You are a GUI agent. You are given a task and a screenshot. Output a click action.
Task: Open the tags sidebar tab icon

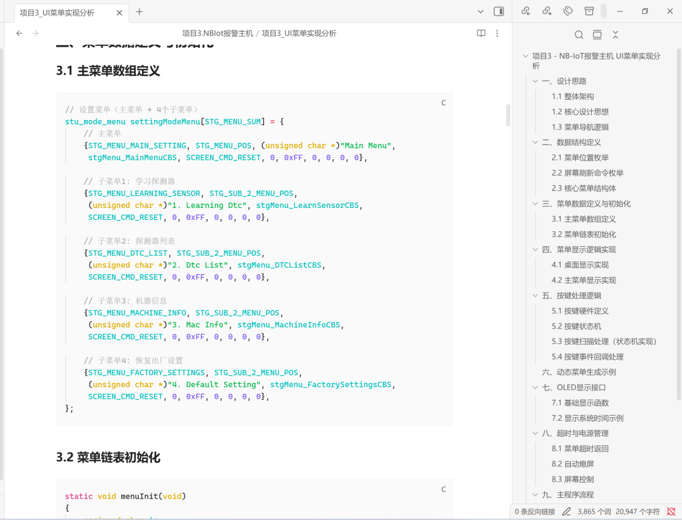coord(568,11)
